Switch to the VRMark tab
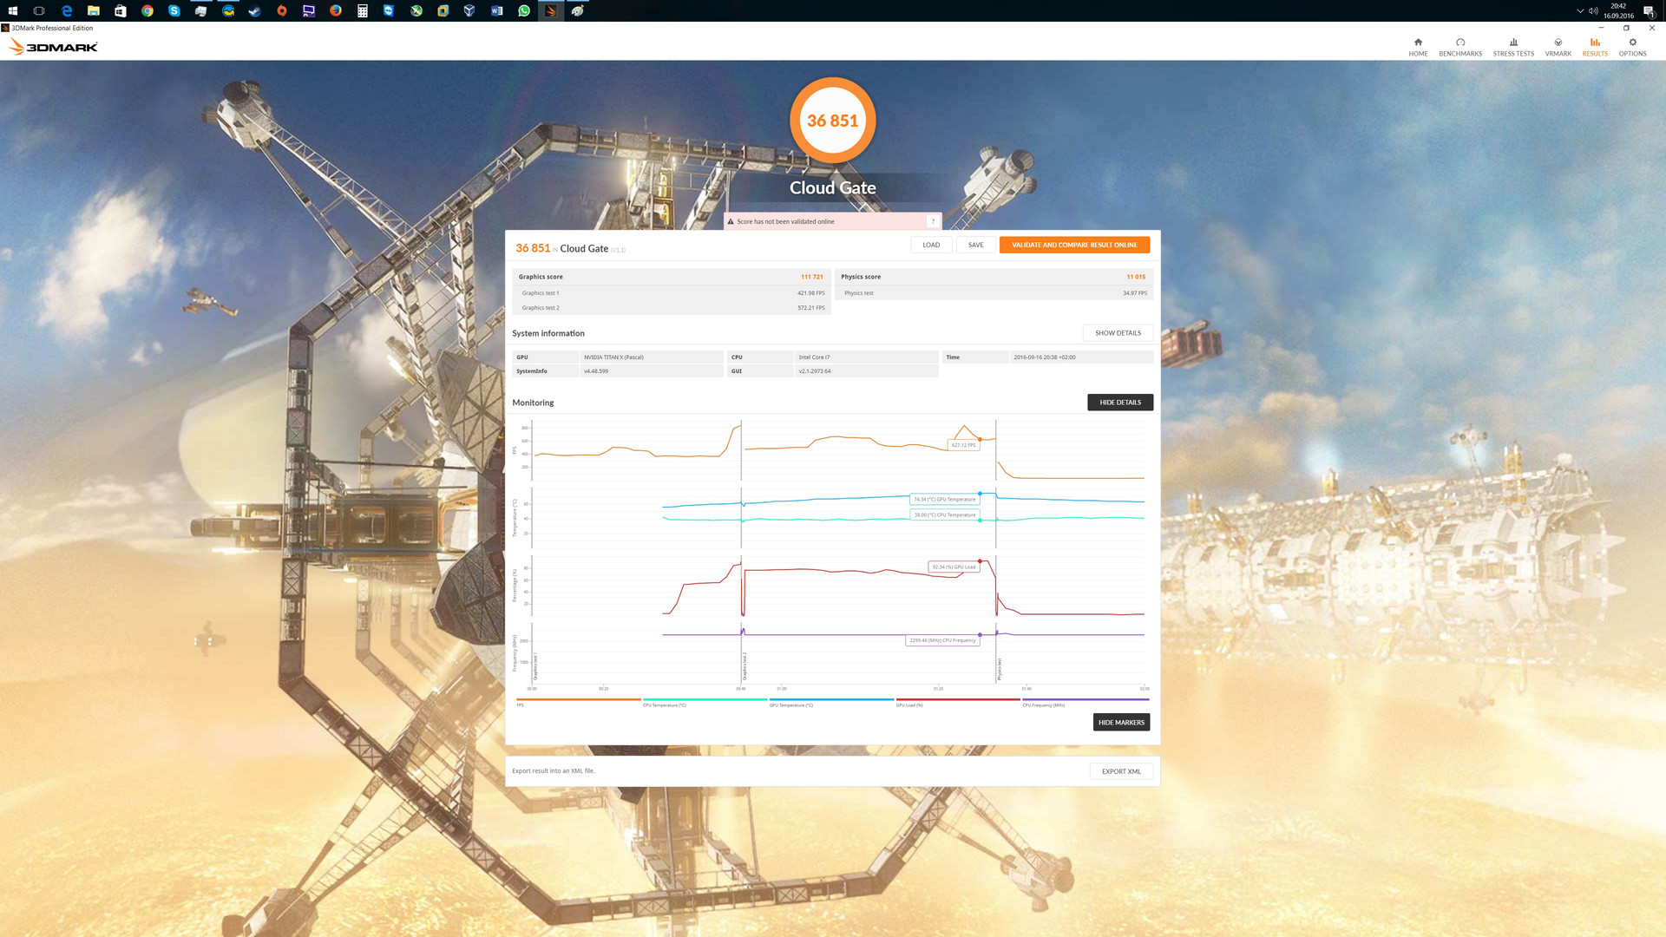 click(1558, 47)
